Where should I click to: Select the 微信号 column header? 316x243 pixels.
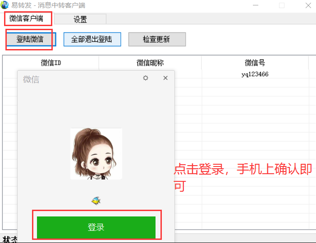coord(255,63)
